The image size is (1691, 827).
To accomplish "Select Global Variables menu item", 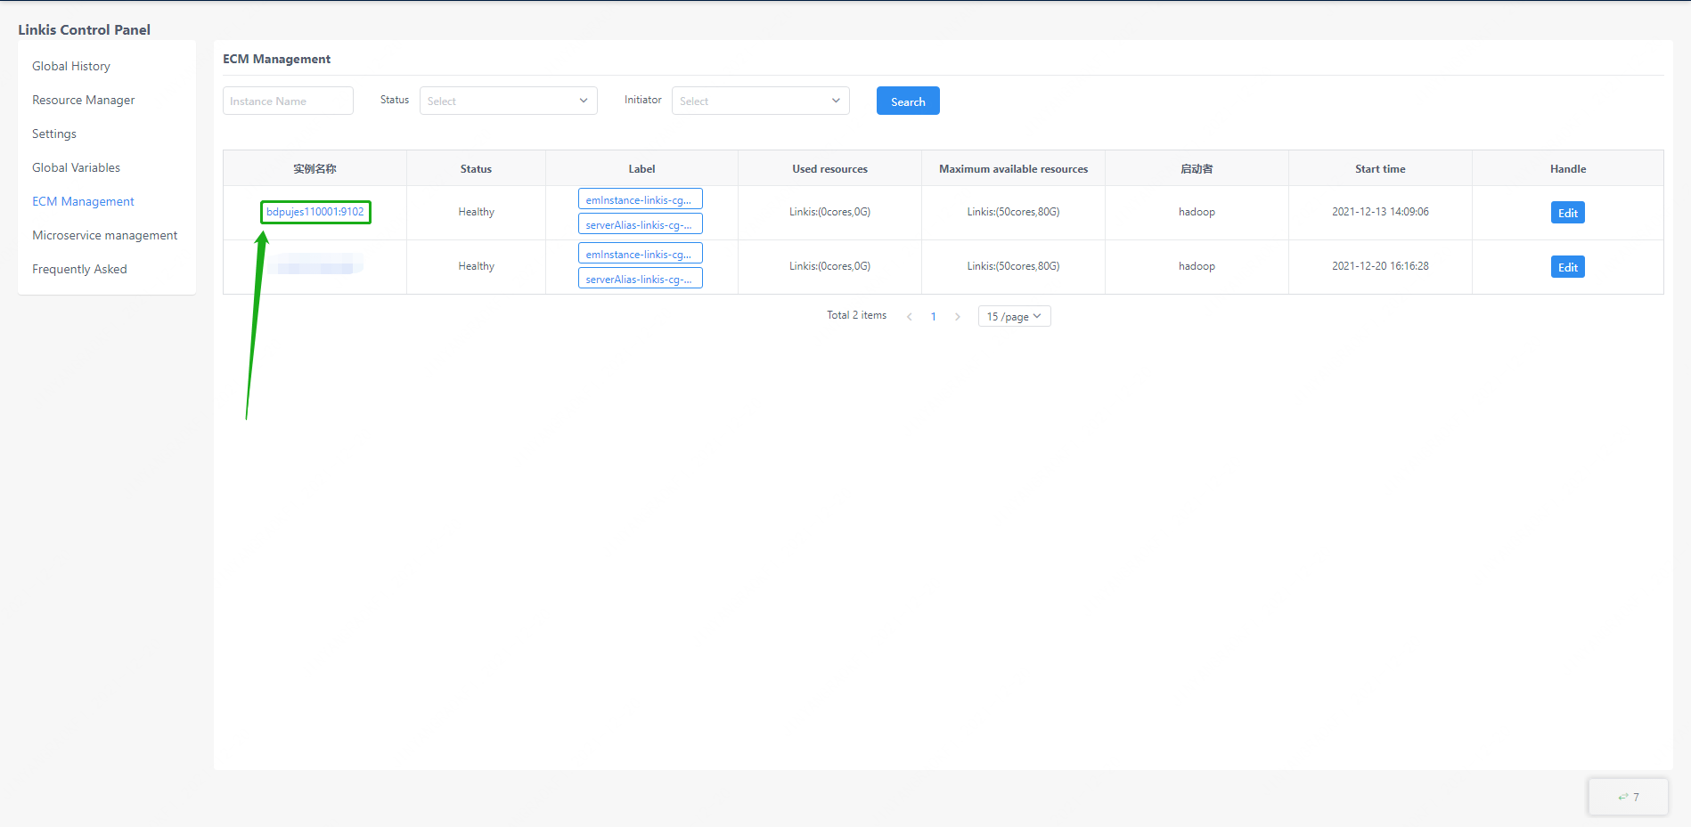I will click(76, 167).
